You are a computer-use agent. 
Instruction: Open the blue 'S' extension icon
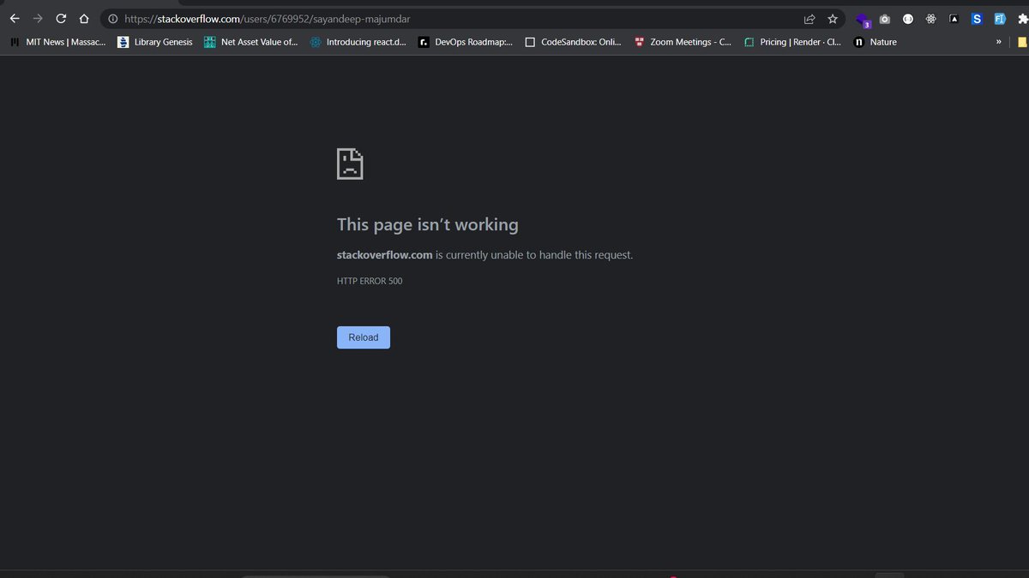click(x=977, y=19)
